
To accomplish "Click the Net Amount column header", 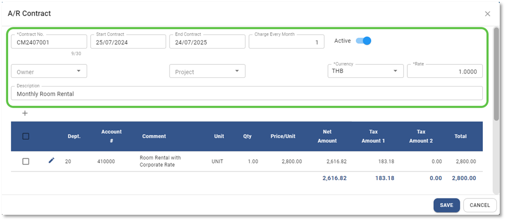I will click(x=327, y=136).
